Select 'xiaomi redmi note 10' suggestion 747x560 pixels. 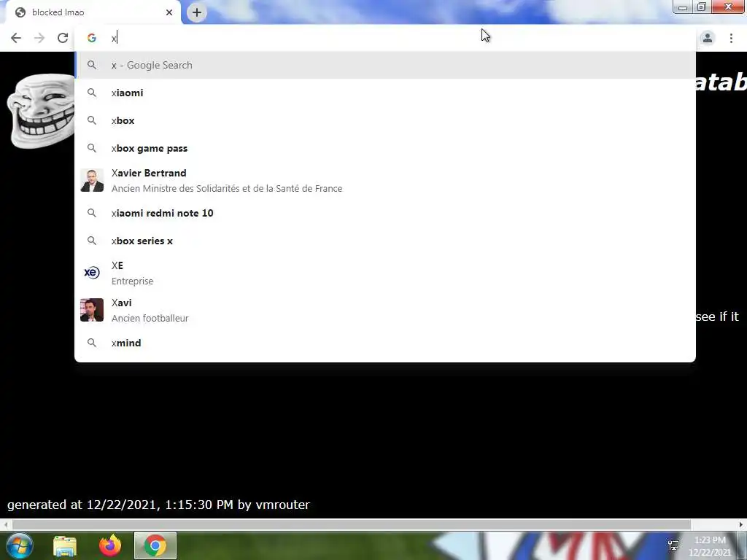pos(385,213)
